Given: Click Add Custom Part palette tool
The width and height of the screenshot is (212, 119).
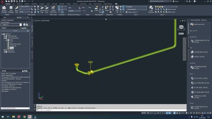Looking at the screenshot, I should coord(197,24).
